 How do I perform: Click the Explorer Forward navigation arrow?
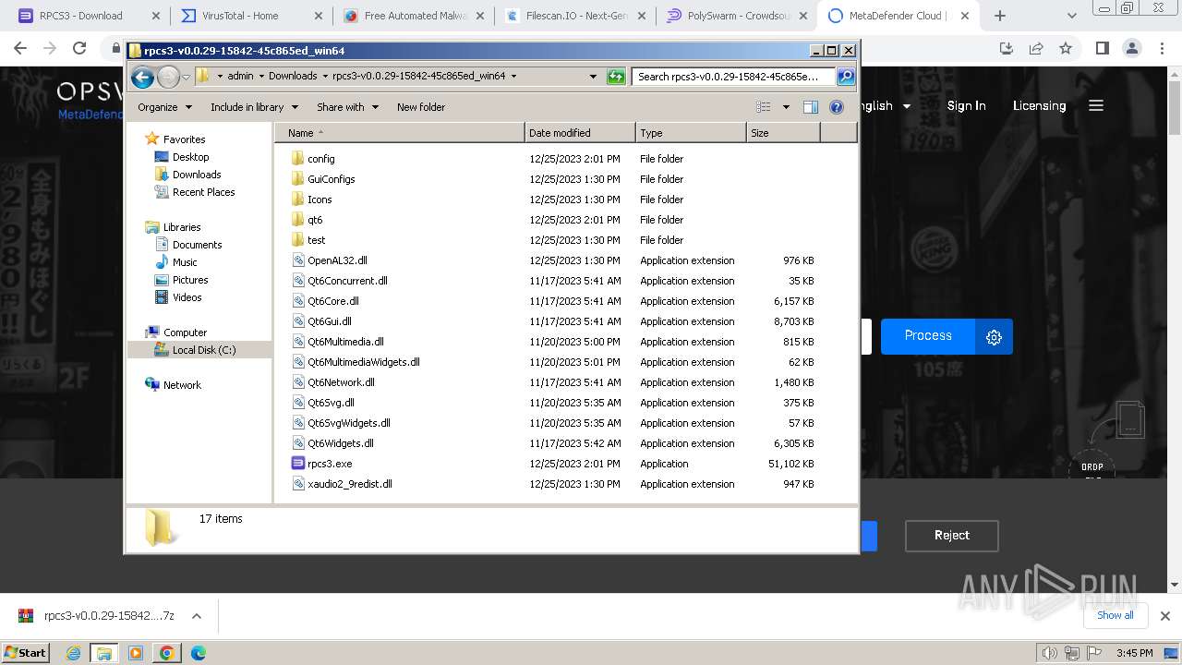click(168, 77)
